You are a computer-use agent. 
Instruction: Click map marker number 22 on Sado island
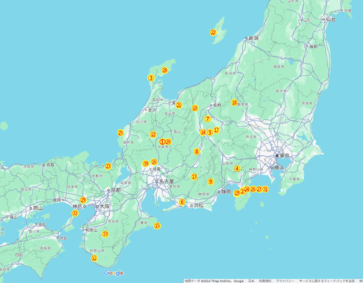[x=213, y=32]
